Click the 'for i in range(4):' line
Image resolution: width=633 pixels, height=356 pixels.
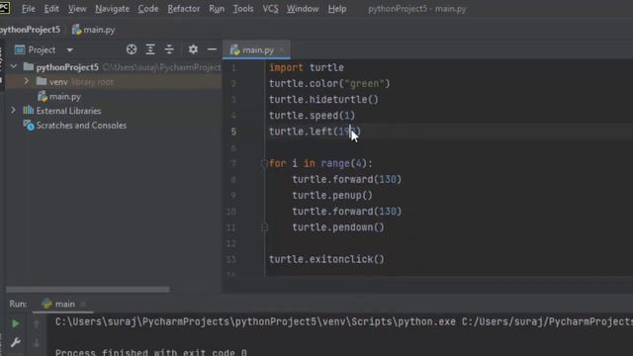(320, 163)
